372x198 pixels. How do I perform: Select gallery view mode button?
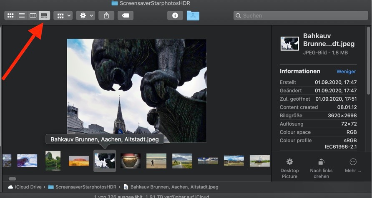(44, 15)
